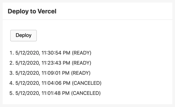The height and width of the screenshot is (107, 175).
Task: Click the "Deploy to Vercel" heading
Action: 32,11
